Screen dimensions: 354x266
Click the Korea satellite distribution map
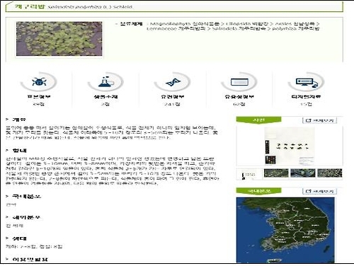(285, 230)
